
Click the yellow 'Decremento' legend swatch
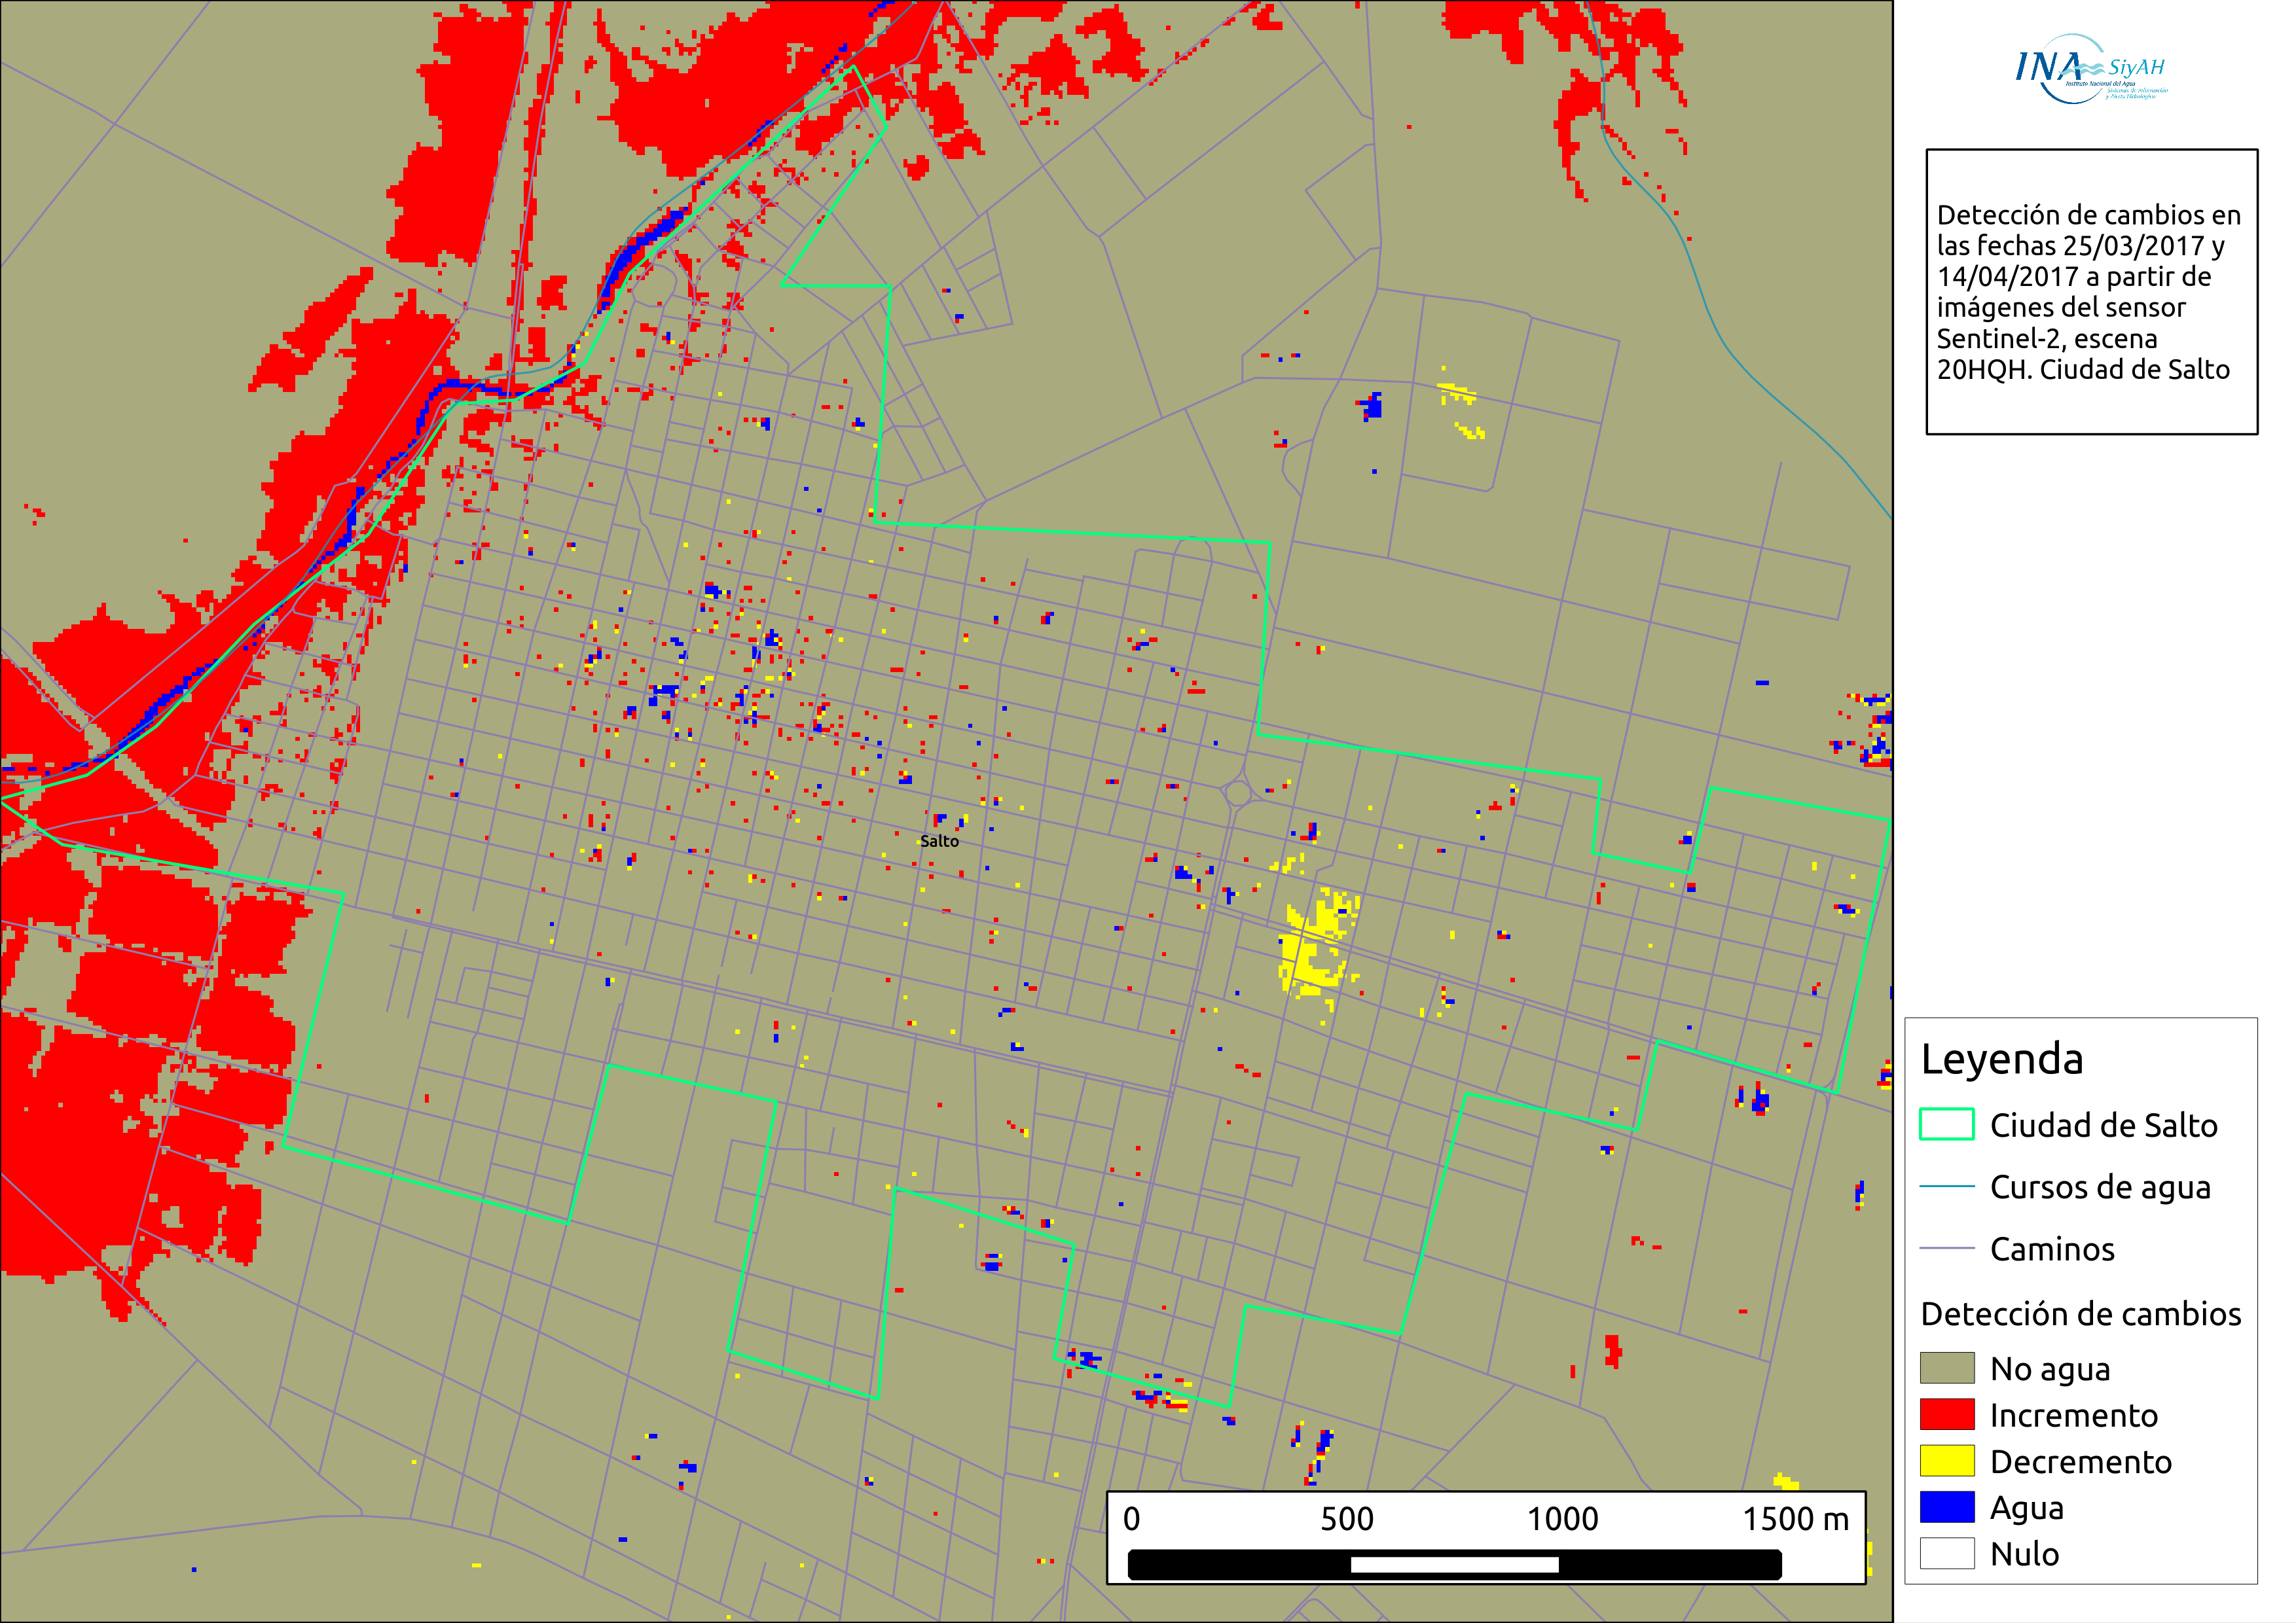click(1947, 1460)
